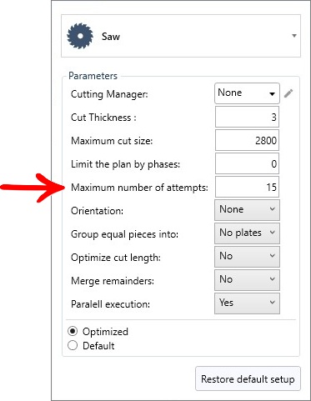Select the Default radio button
This screenshot has height=401, width=311.
(73, 345)
